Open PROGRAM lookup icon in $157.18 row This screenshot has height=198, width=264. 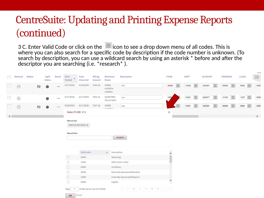(x=233, y=106)
